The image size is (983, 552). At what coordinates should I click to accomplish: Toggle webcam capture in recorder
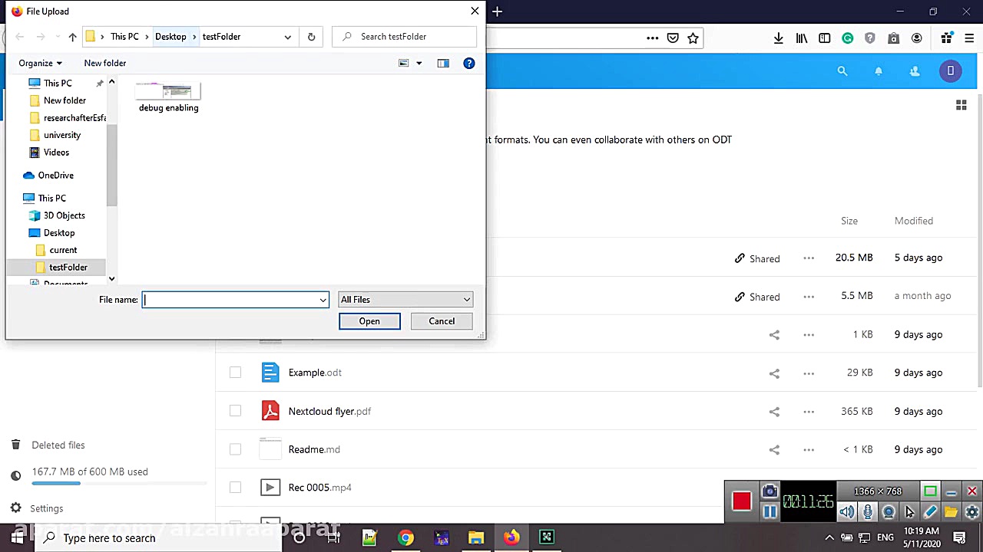[x=889, y=512]
